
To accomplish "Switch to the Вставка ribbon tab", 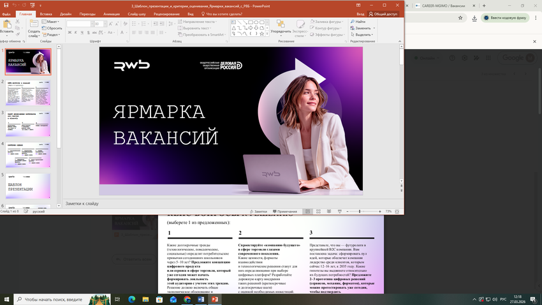I will [x=46, y=14].
